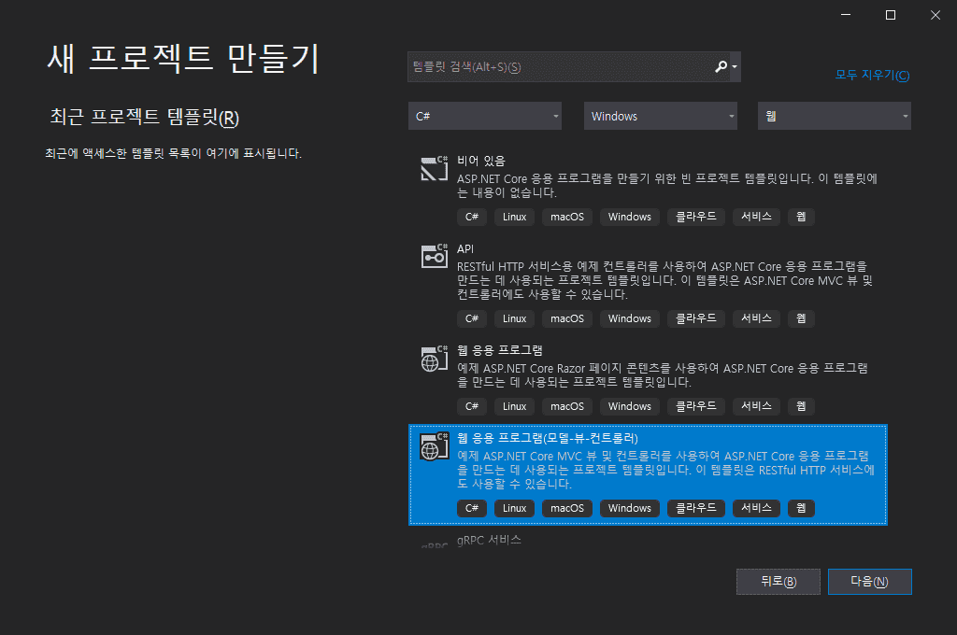
Task: Click the 웹 tag under 비어 있음
Action: coord(801,217)
